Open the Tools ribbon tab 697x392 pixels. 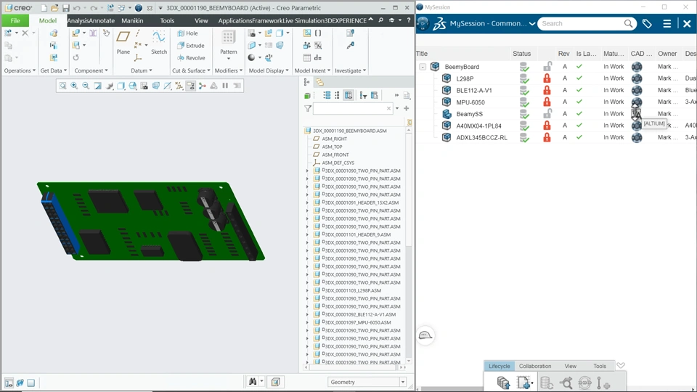pyautogui.click(x=167, y=20)
